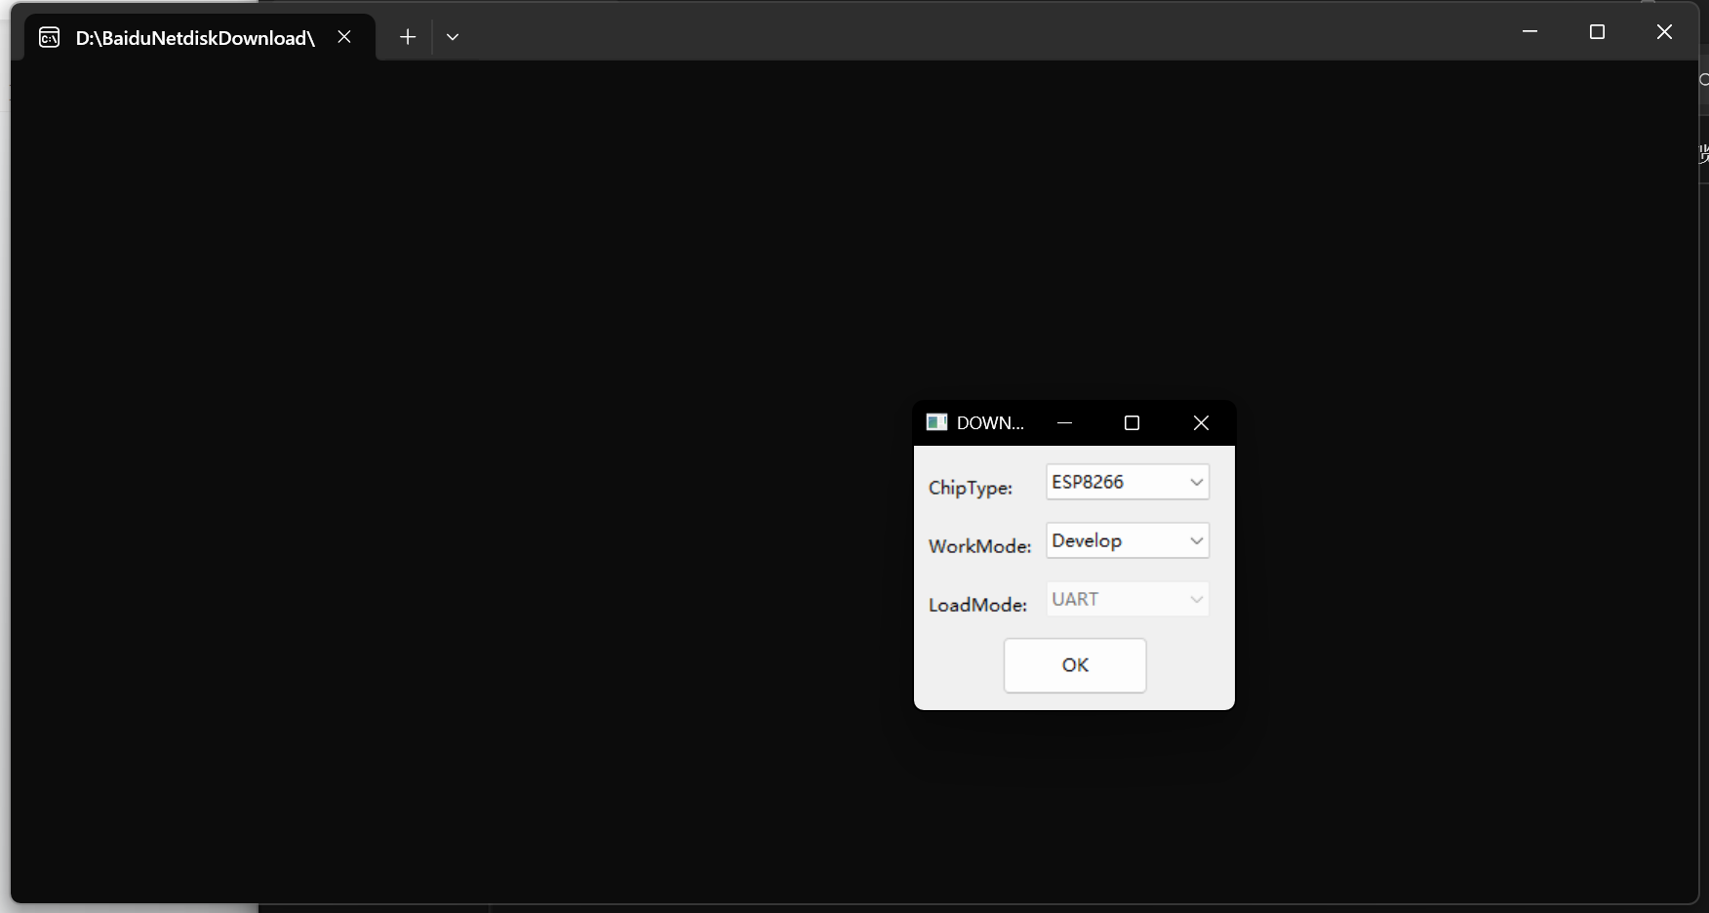Click the WorkMode label text
This screenshot has width=1709, height=913.
[x=979, y=546]
